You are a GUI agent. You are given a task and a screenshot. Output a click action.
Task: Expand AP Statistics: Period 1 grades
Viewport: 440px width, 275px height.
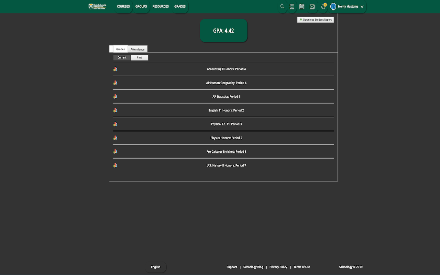pos(226,97)
